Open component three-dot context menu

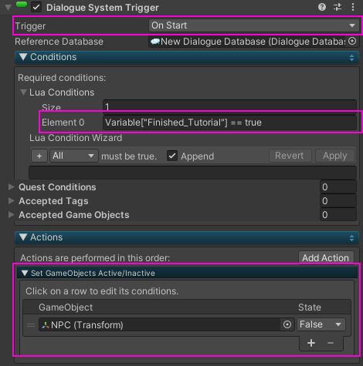(x=353, y=7)
